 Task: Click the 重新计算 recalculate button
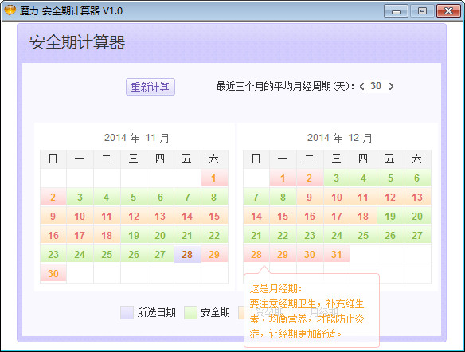point(150,87)
